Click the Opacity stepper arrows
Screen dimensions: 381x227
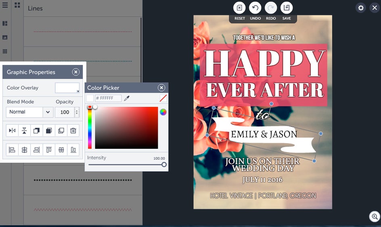pyautogui.click(x=77, y=112)
